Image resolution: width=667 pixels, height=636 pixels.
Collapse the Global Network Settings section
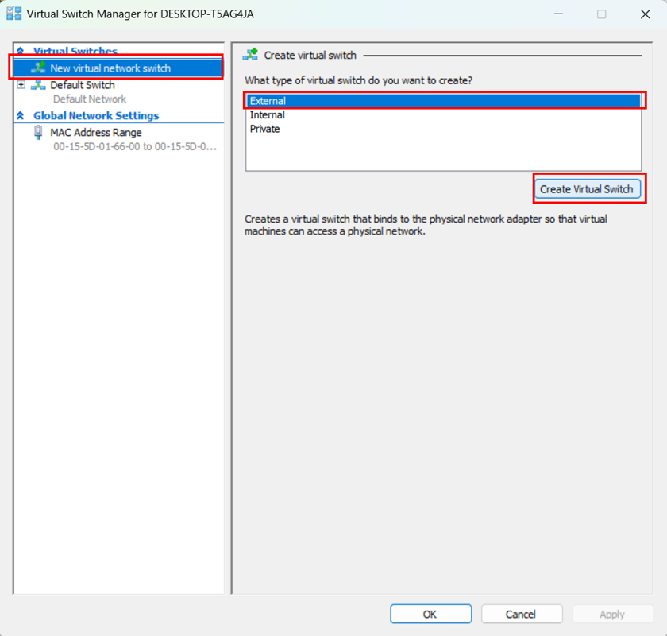20,115
